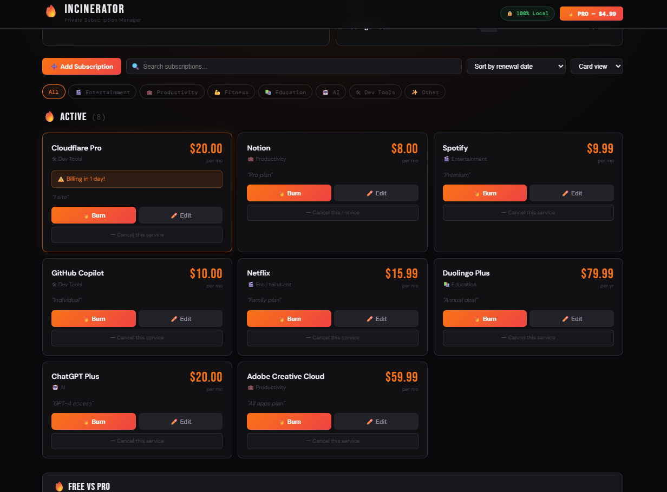
Task: Burn the ChatGPT Plus subscription
Action: (94, 422)
